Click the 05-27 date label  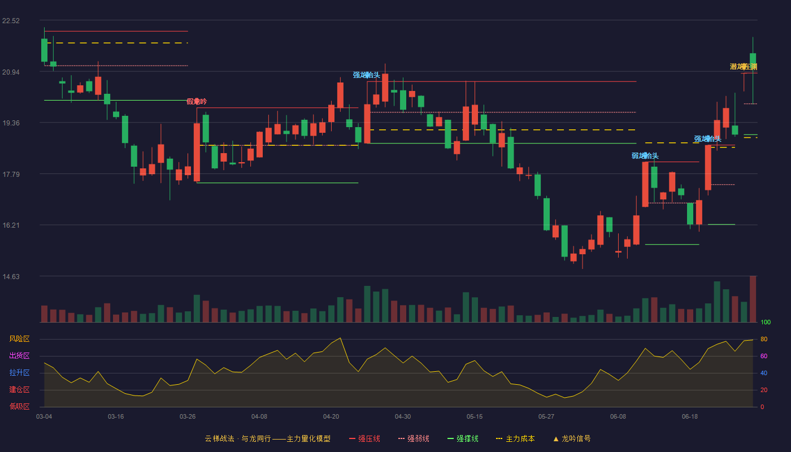point(546,416)
